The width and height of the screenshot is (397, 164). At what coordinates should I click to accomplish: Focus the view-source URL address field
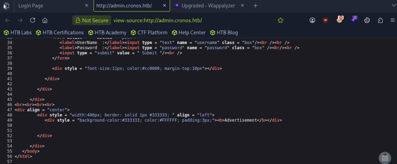pos(192,20)
